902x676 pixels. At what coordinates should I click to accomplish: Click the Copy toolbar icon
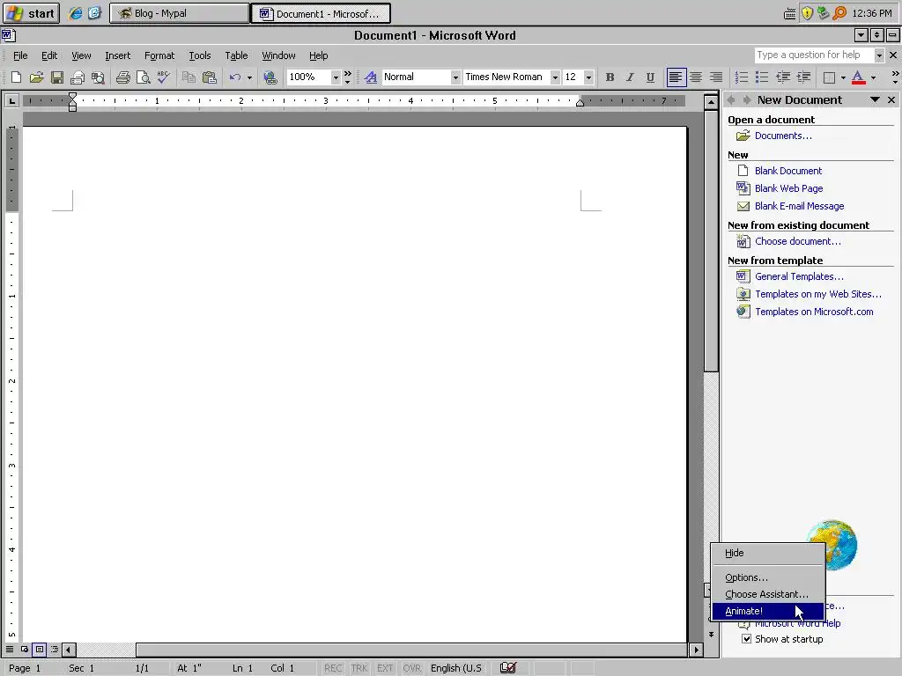[x=189, y=77]
